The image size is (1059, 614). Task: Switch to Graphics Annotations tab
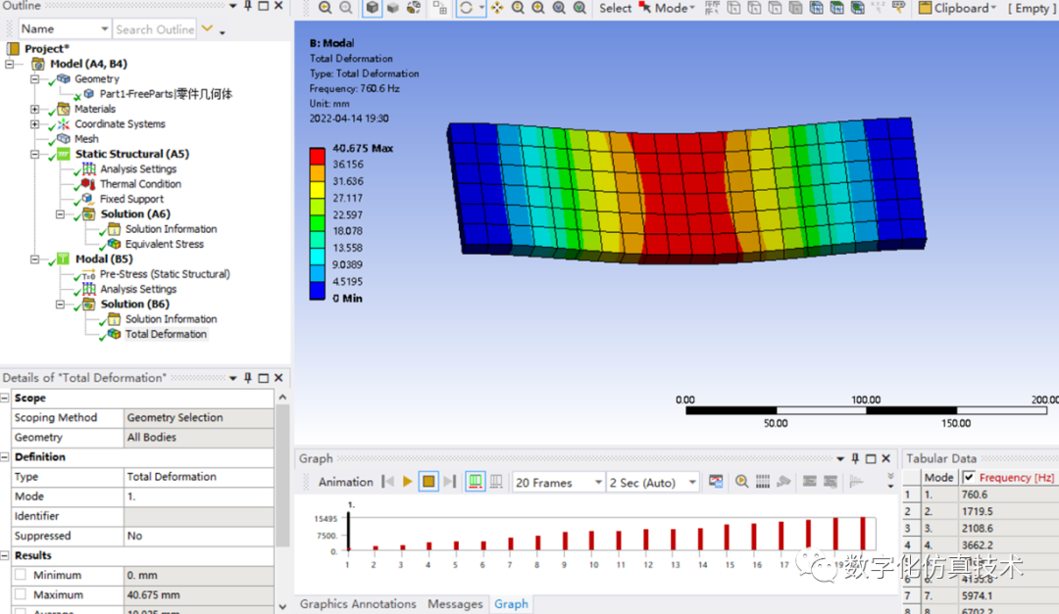pyautogui.click(x=358, y=604)
